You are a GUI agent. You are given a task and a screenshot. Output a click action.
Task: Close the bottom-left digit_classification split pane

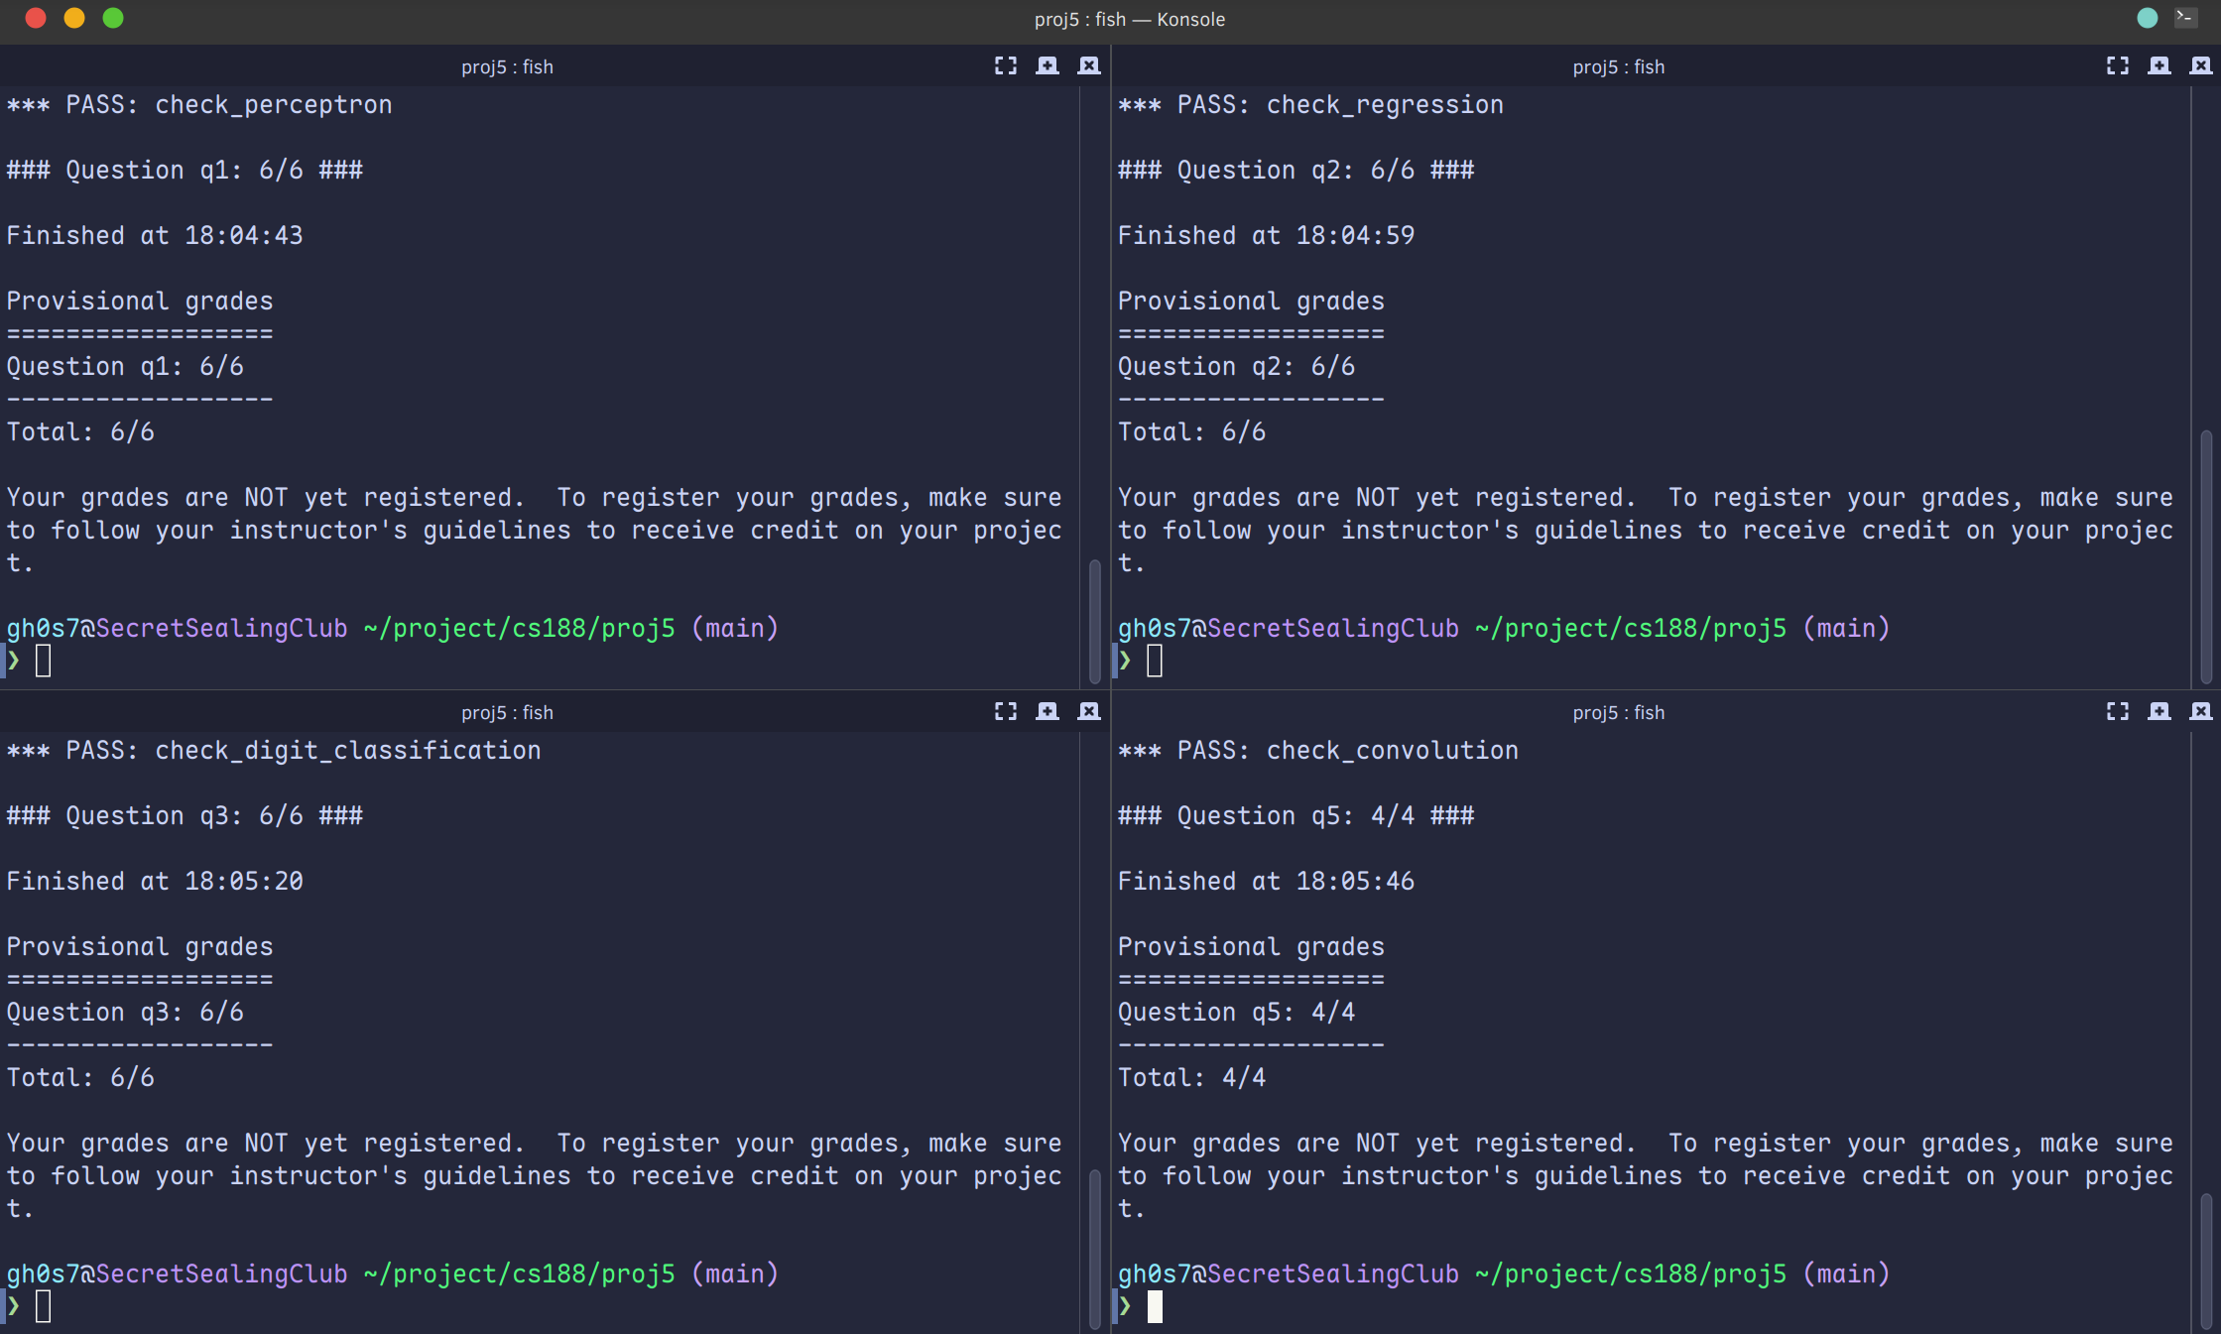[x=1088, y=711]
